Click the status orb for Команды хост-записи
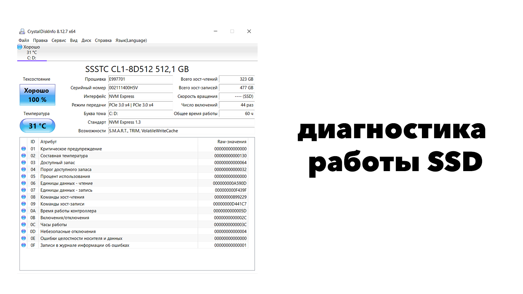This screenshot has width=523, height=294. click(x=24, y=204)
